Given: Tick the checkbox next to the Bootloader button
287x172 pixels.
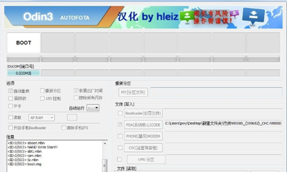Looking at the screenshot, I should coord(120,113).
